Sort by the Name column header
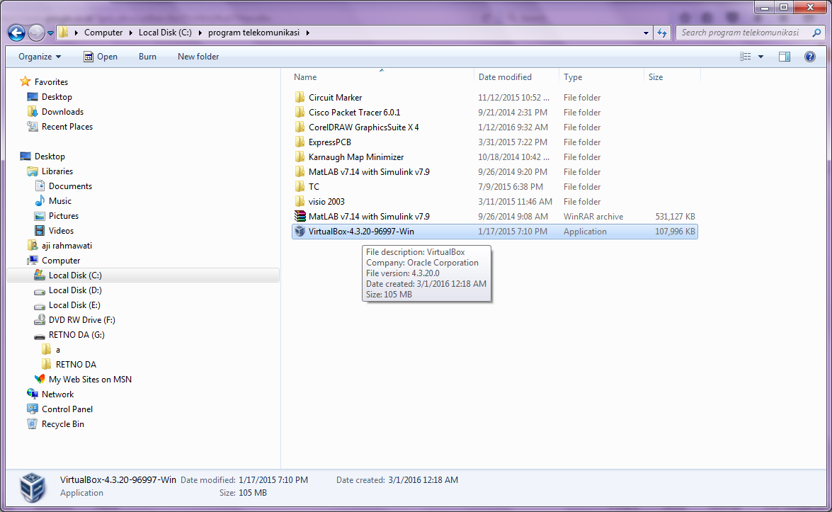Image resolution: width=832 pixels, height=512 pixels. click(x=305, y=77)
